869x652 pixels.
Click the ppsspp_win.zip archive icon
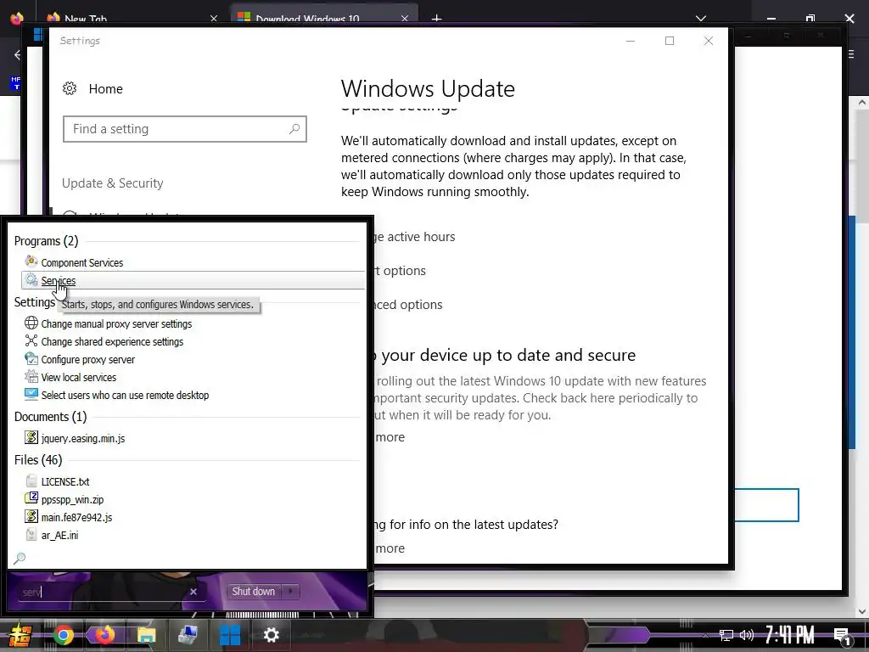31,497
